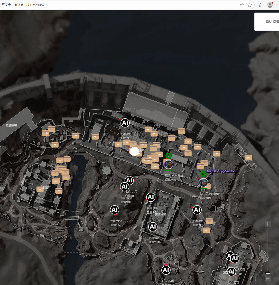Viewport: 279px width, 285px height.
Task: Open the browser favorites list
Action: click(x=261, y=5)
